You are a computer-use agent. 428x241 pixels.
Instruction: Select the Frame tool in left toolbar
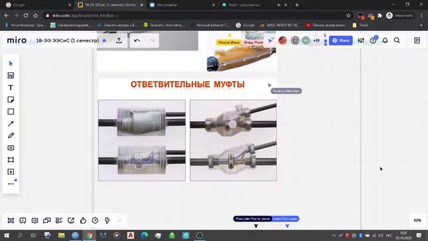pos(11,160)
